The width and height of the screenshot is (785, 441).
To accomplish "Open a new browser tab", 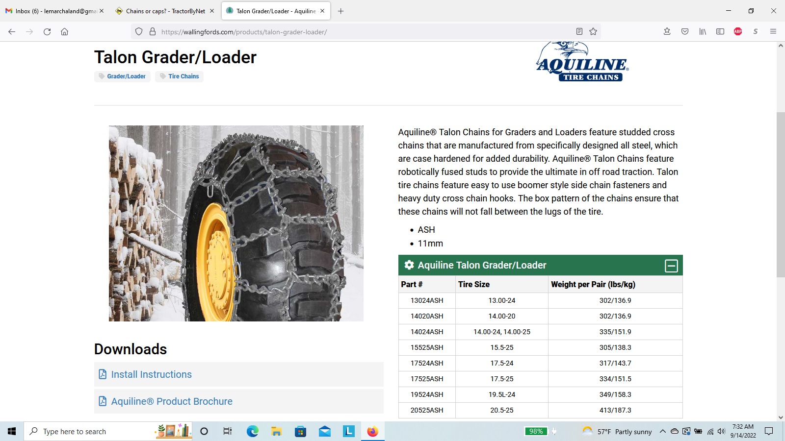I will tap(341, 11).
